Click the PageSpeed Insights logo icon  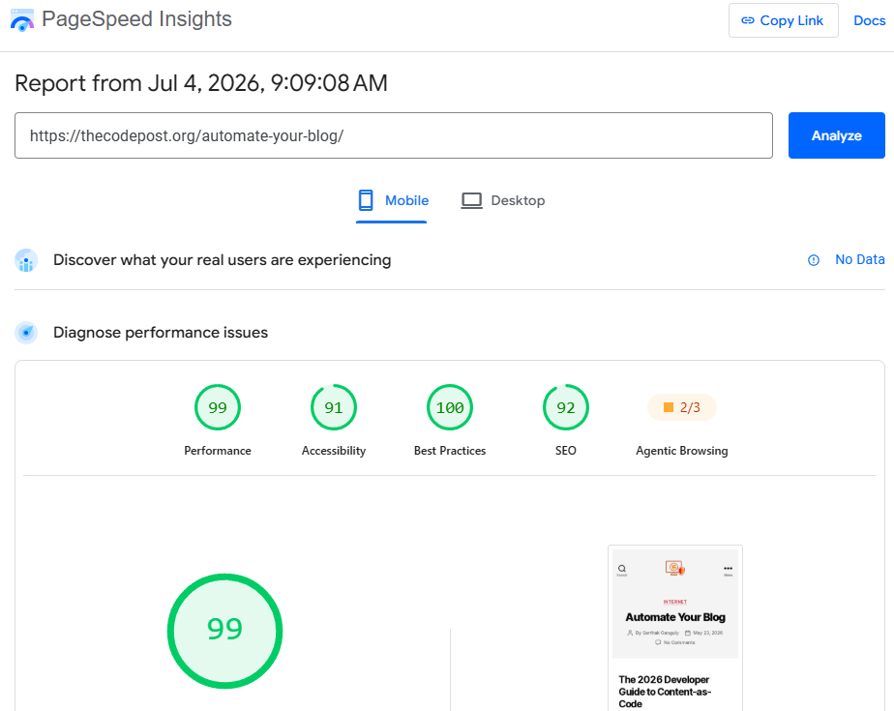coord(22,20)
